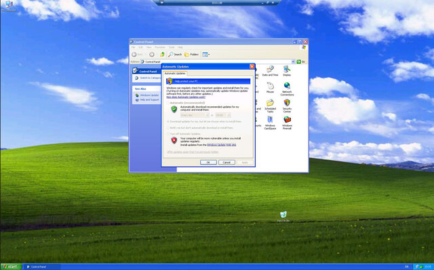Click the system tray icons area
The image size is (434, 270).
coord(419,267)
